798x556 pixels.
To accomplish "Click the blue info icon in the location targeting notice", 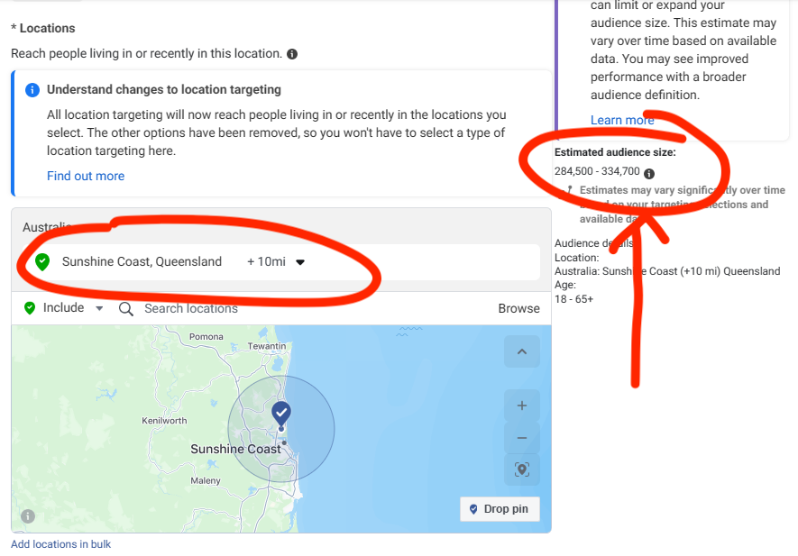I will [32, 89].
